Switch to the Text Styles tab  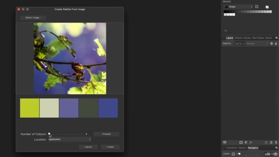(258, 38)
